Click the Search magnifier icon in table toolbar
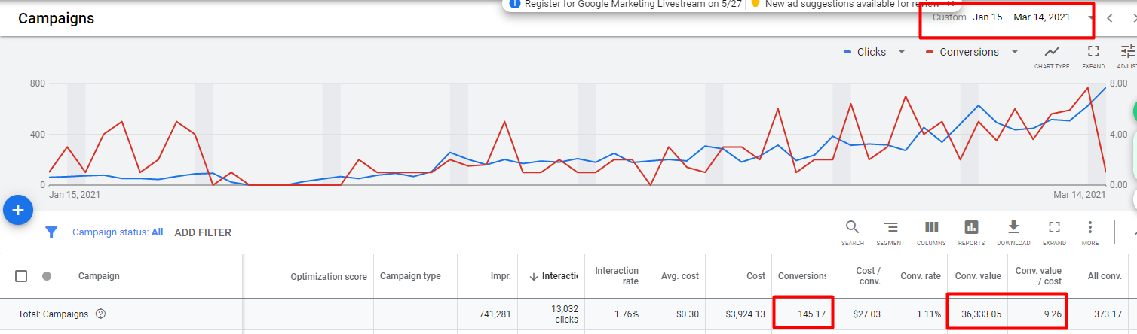Screen dimensions: 1137x334 pyautogui.click(x=852, y=227)
